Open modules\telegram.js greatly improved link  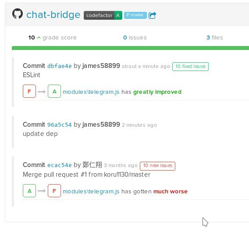[x=91, y=92]
